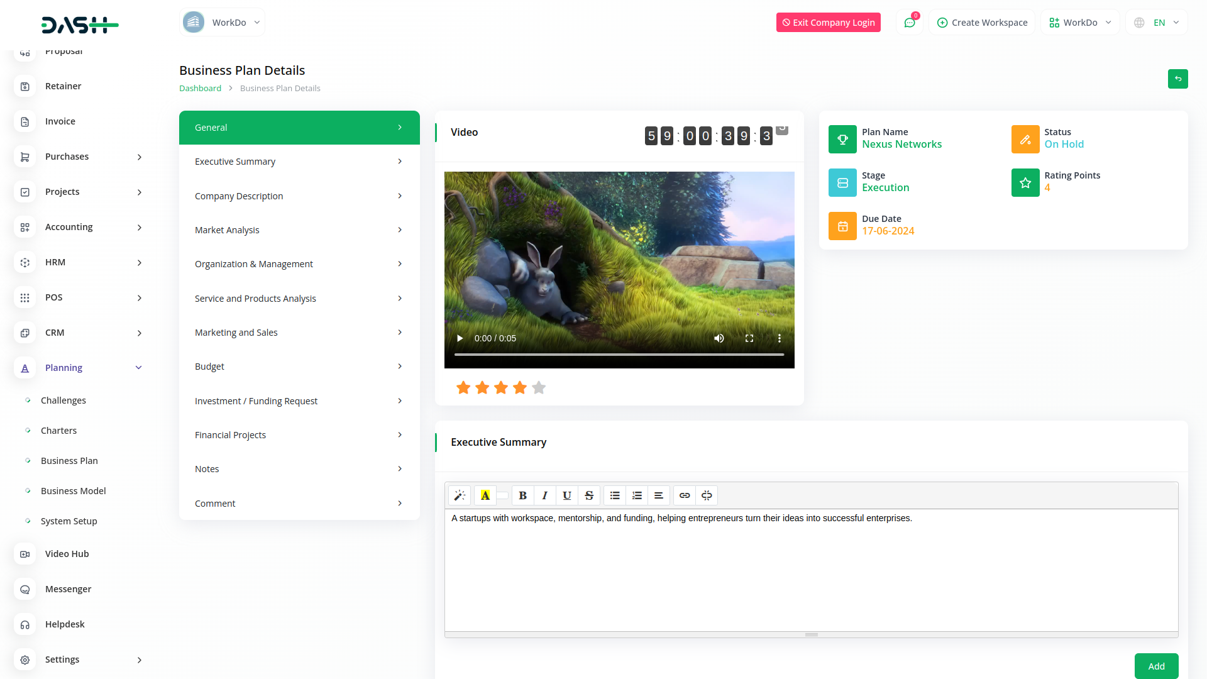
Task: Select Business Model in Planning submenu
Action: click(73, 491)
